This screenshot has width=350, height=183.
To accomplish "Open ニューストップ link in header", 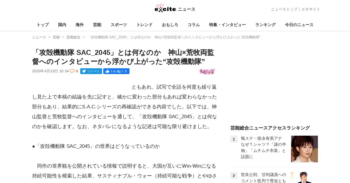I will point(284,9).
